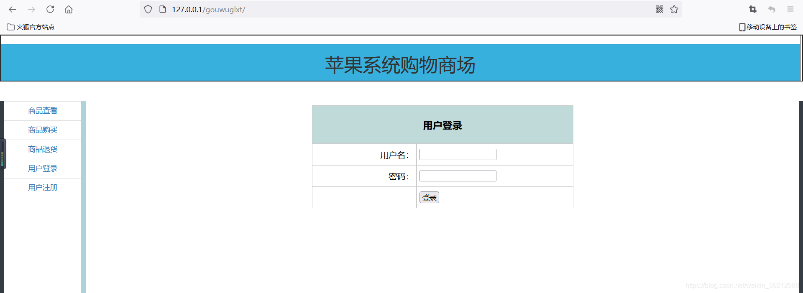The image size is (803, 293).
Task: Click the screenshot crop tool icon
Action: [753, 9]
